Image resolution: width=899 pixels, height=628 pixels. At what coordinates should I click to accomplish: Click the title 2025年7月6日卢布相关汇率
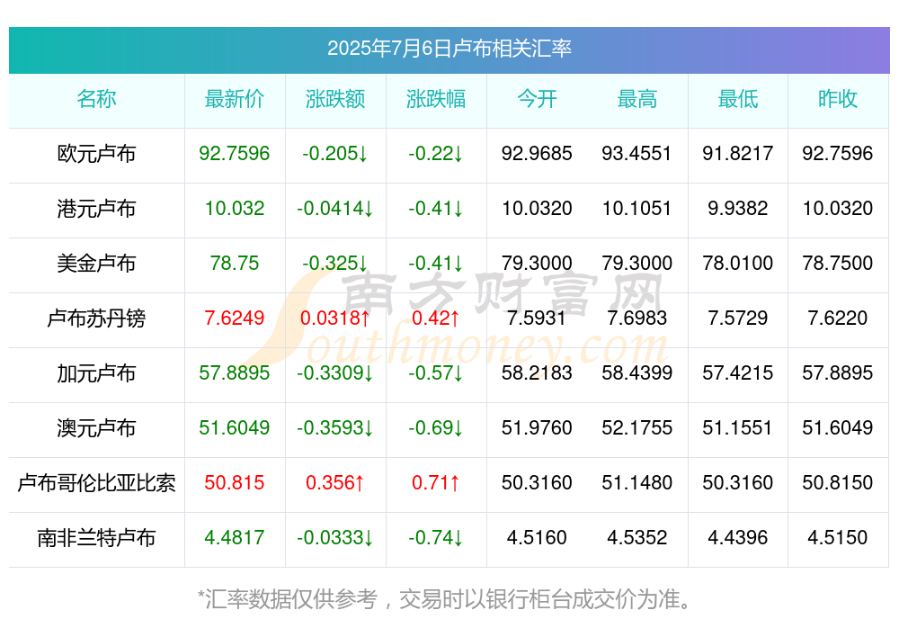click(x=449, y=49)
